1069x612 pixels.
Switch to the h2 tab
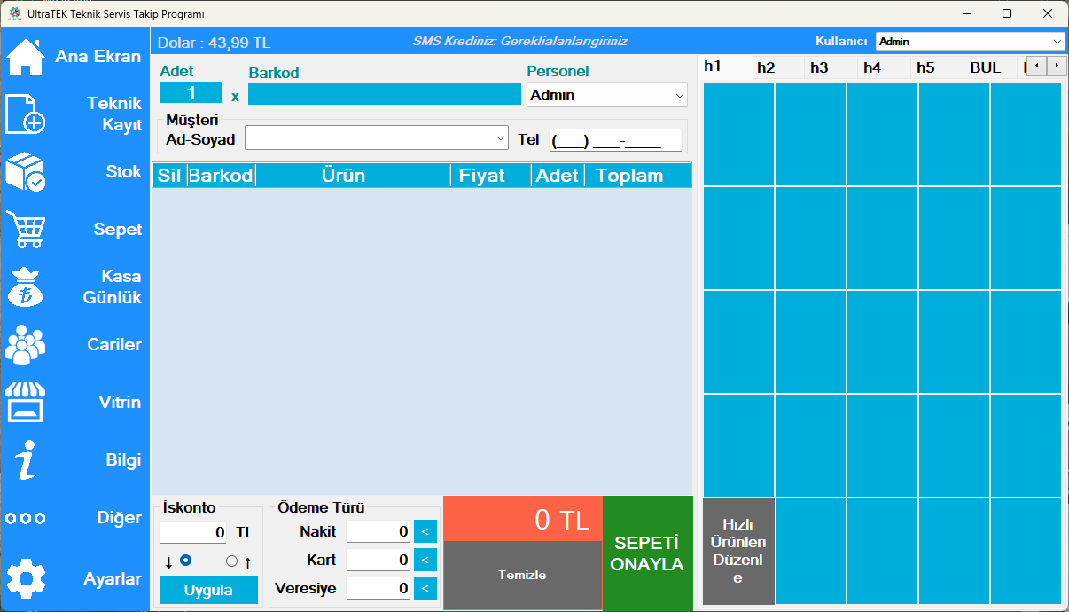tap(766, 67)
